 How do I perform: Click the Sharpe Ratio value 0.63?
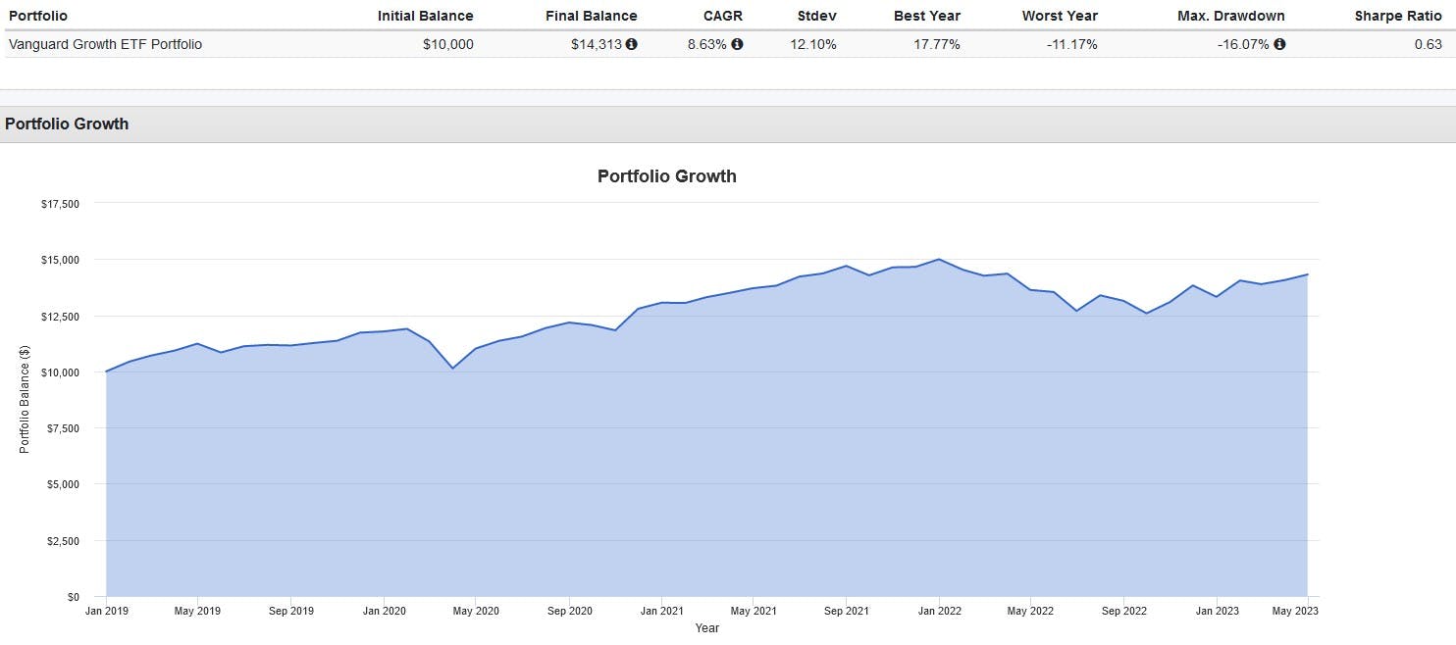(x=1428, y=44)
